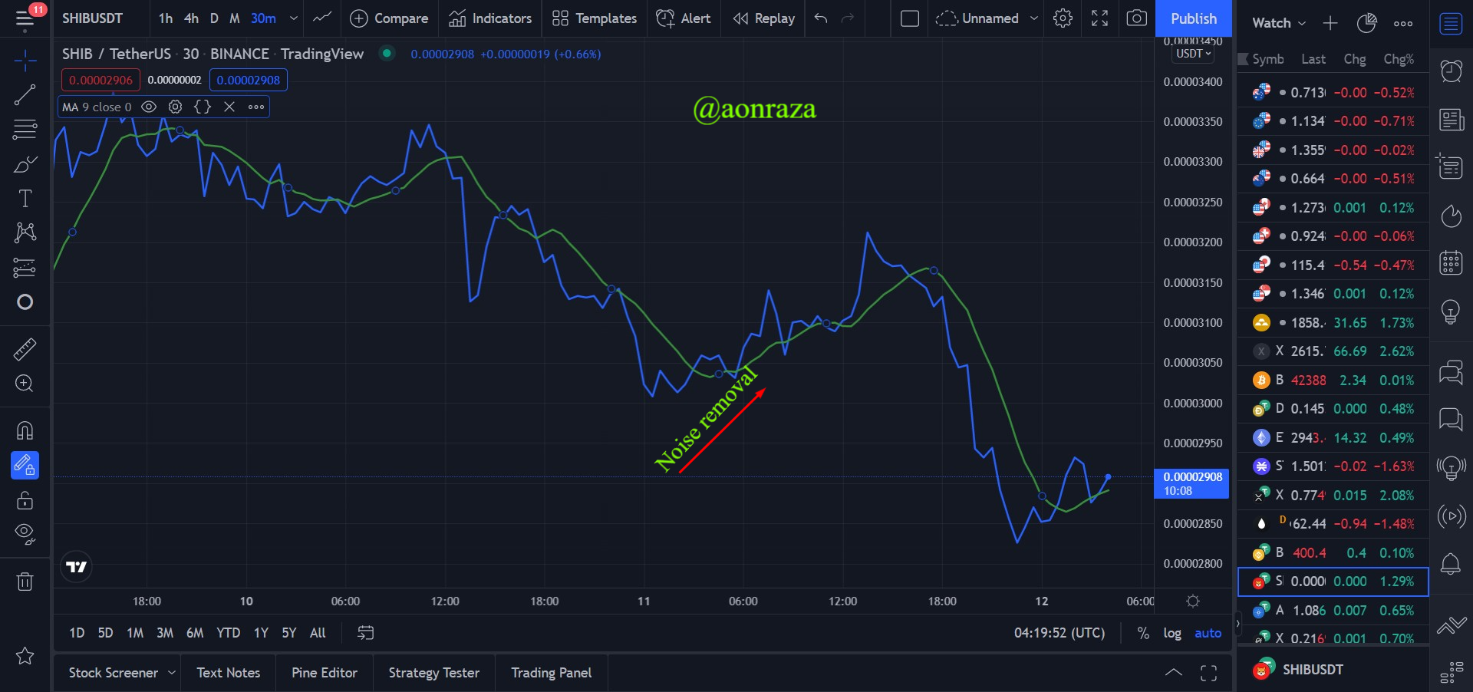Expand the Unnamed layout dropdown arrow
The width and height of the screenshot is (1473, 692).
coord(1034,18)
